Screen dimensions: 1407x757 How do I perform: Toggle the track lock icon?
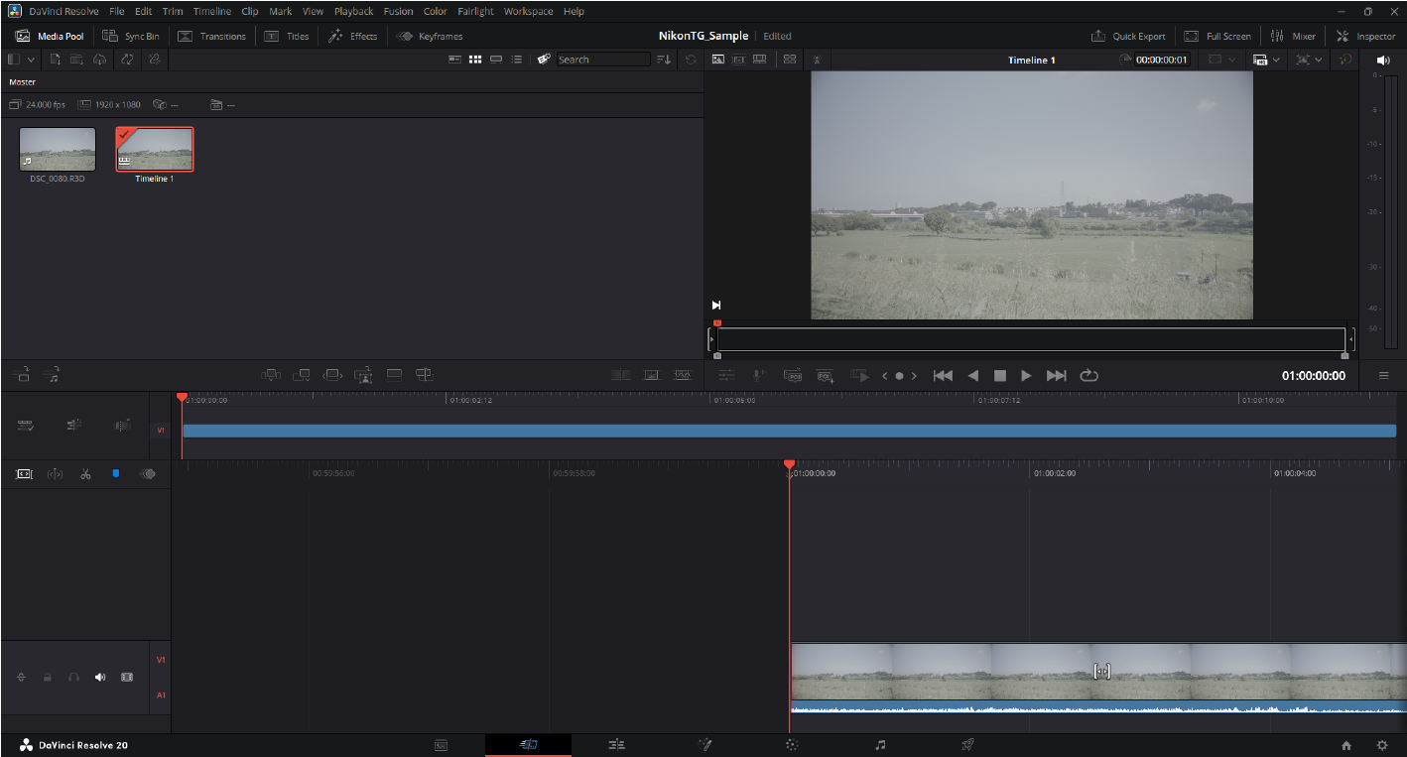pos(47,677)
